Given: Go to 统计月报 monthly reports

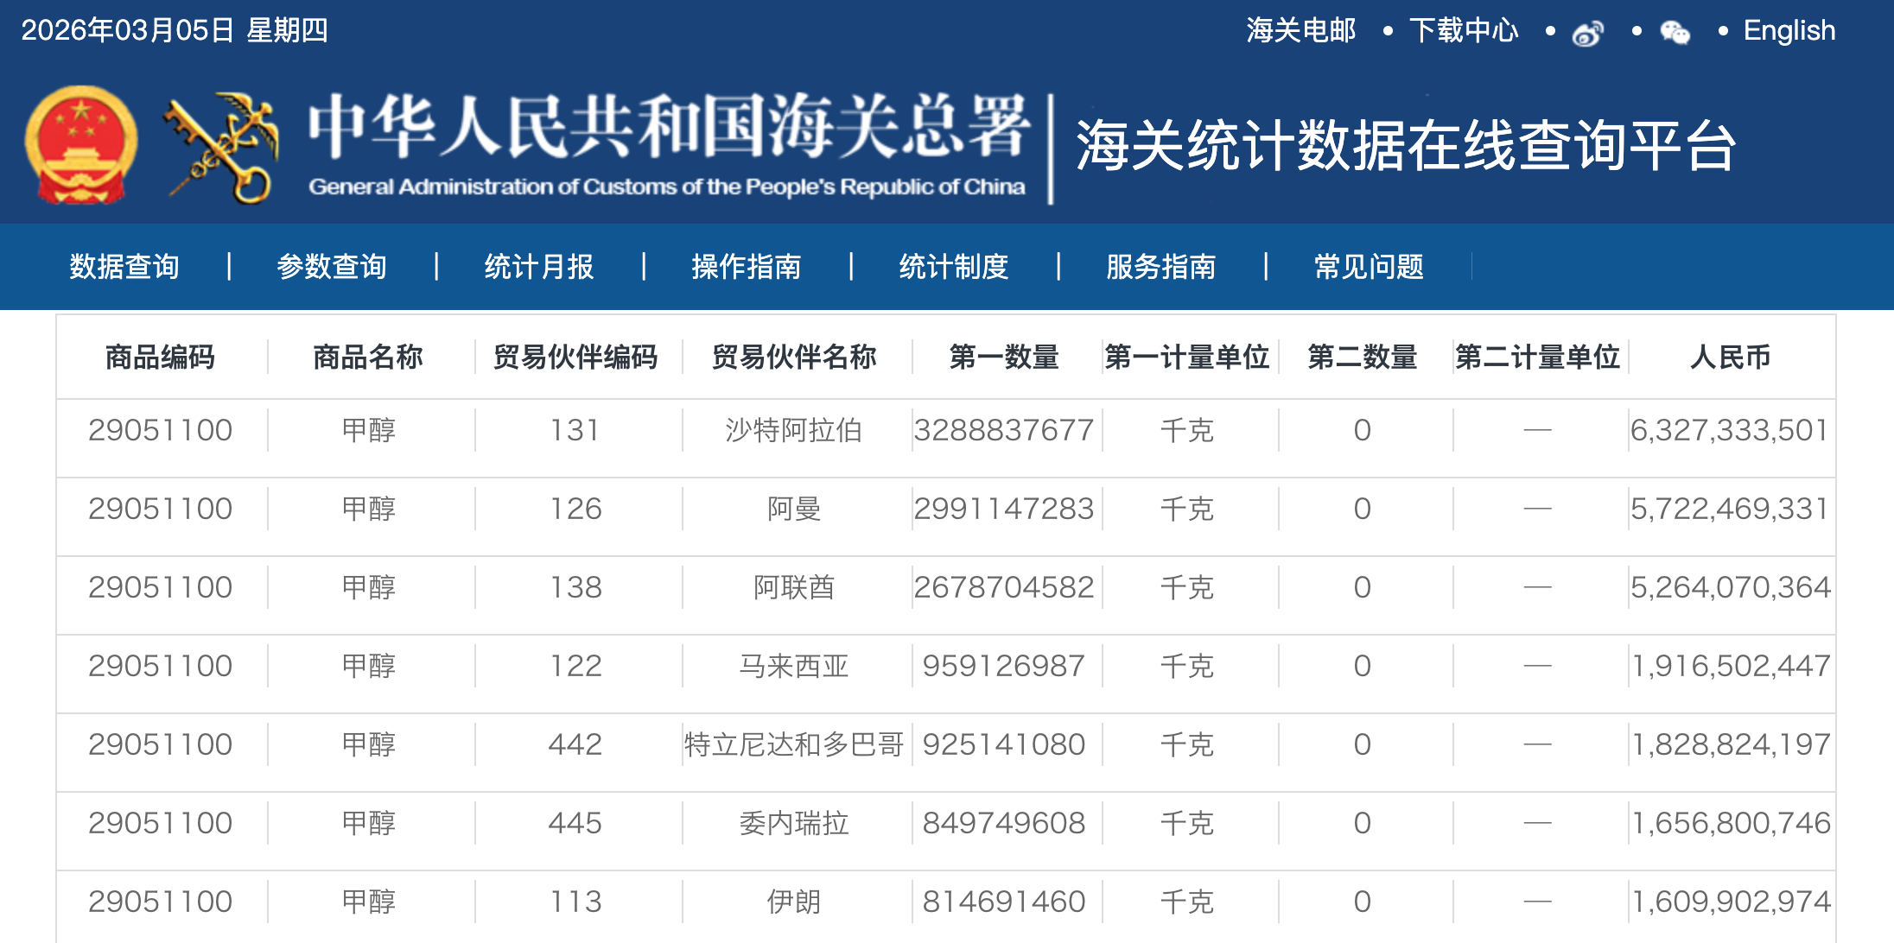Looking at the screenshot, I should tap(539, 267).
